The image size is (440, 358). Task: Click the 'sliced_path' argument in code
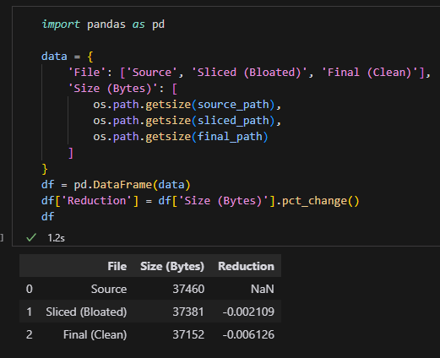pos(233,121)
